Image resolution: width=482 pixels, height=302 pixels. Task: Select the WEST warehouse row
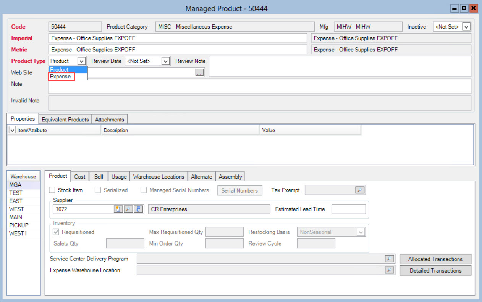point(23,209)
